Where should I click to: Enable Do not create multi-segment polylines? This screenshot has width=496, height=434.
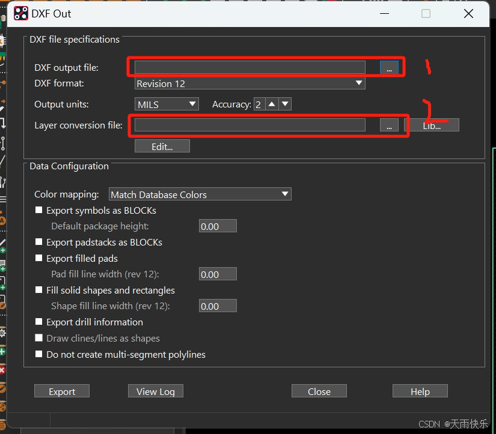(38, 354)
